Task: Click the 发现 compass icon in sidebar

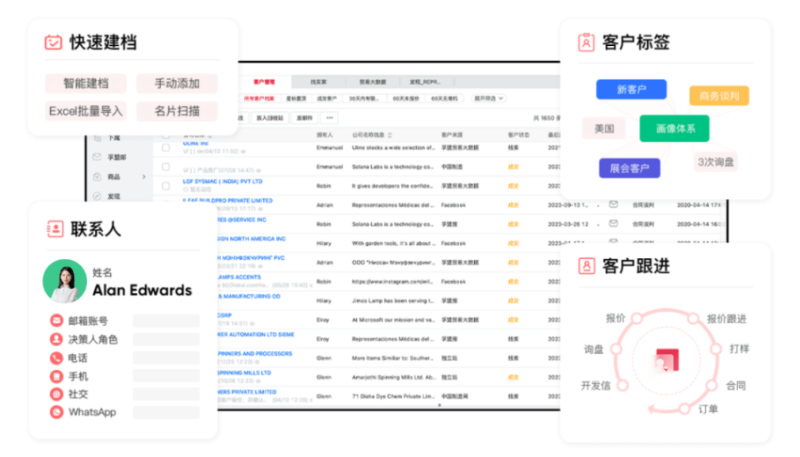Action: [97, 196]
